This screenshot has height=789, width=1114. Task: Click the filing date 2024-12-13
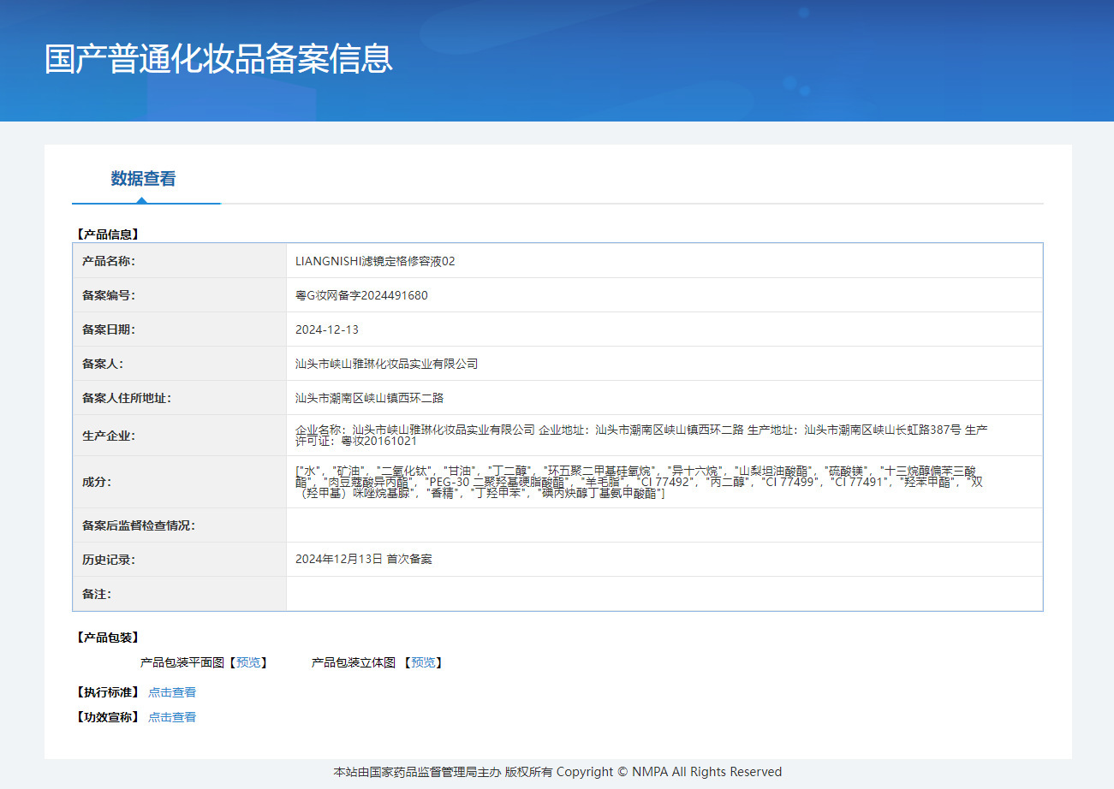point(328,329)
